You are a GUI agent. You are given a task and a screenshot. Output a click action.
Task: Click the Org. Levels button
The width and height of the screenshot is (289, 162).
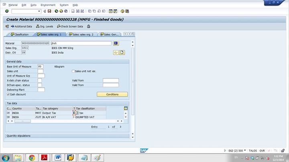[x=45, y=26]
